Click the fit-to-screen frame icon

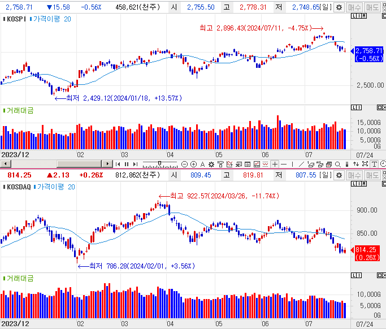pyautogui.click(x=365, y=164)
